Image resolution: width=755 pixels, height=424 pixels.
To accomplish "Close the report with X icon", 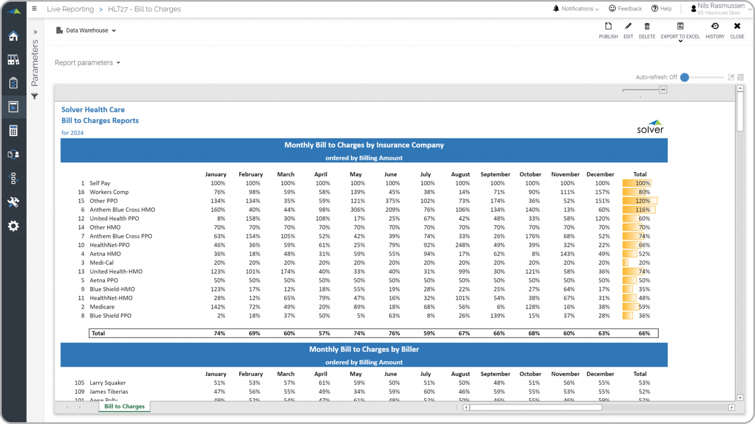I will click(737, 26).
